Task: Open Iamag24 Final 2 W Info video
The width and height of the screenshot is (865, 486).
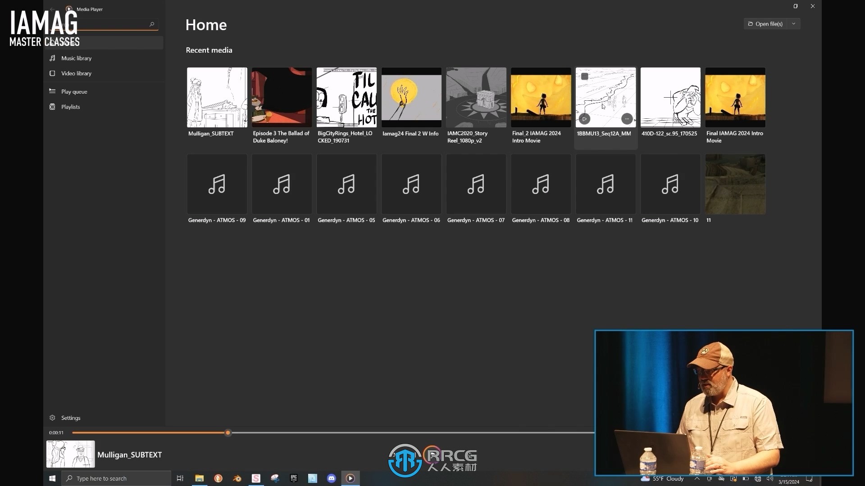Action: coord(411,97)
